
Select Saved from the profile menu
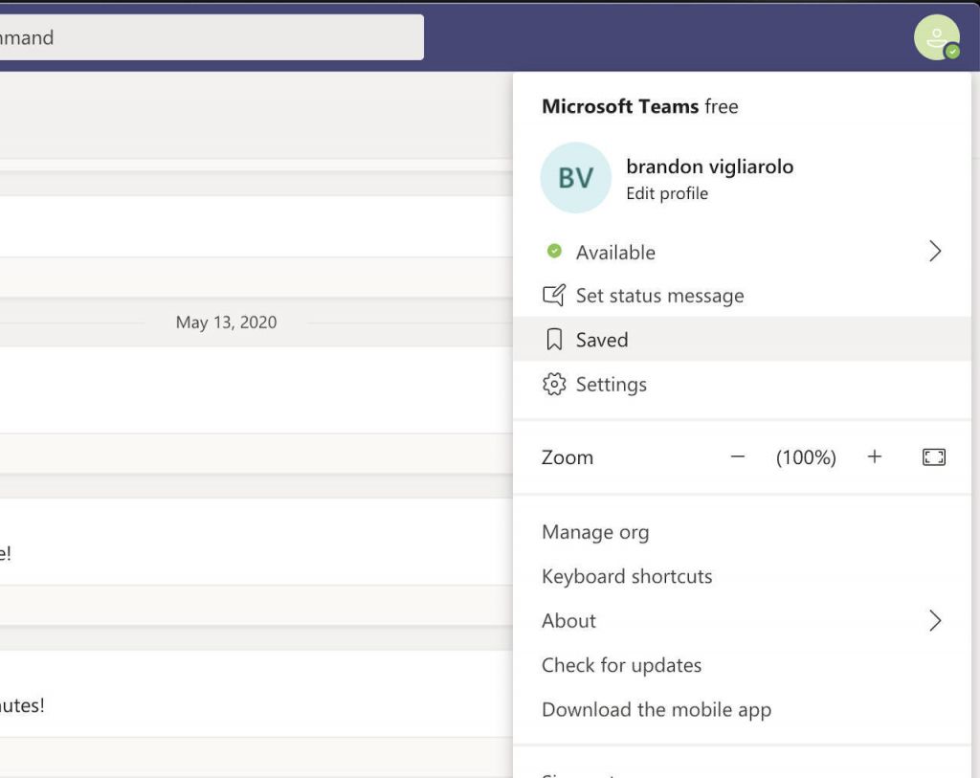[x=601, y=339]
